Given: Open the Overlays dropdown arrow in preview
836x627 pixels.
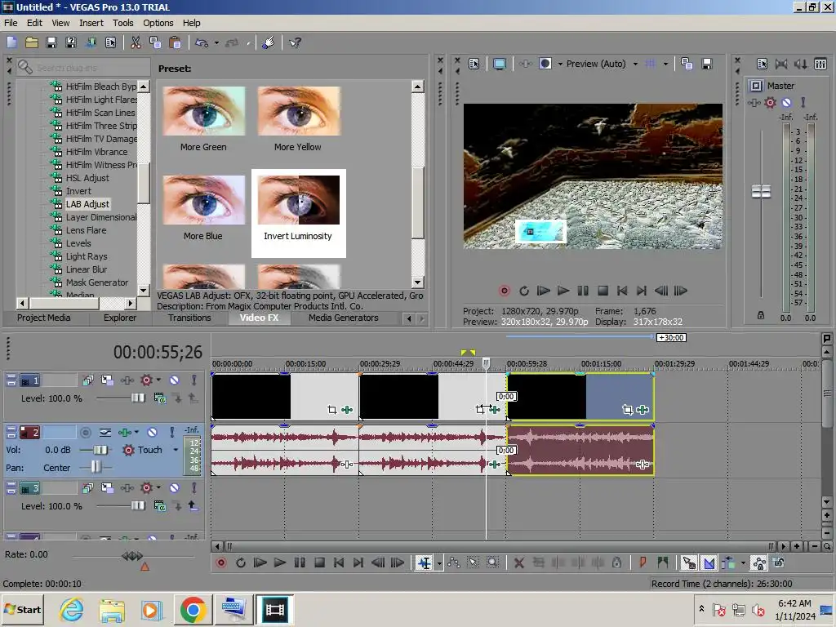Looking at the screenshot, I should pos(665,64).
